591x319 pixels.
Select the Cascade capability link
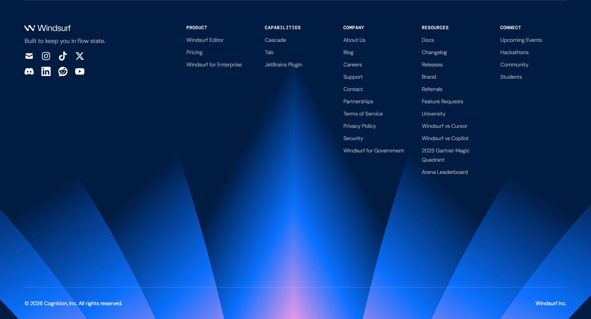[x=275, y=40]
